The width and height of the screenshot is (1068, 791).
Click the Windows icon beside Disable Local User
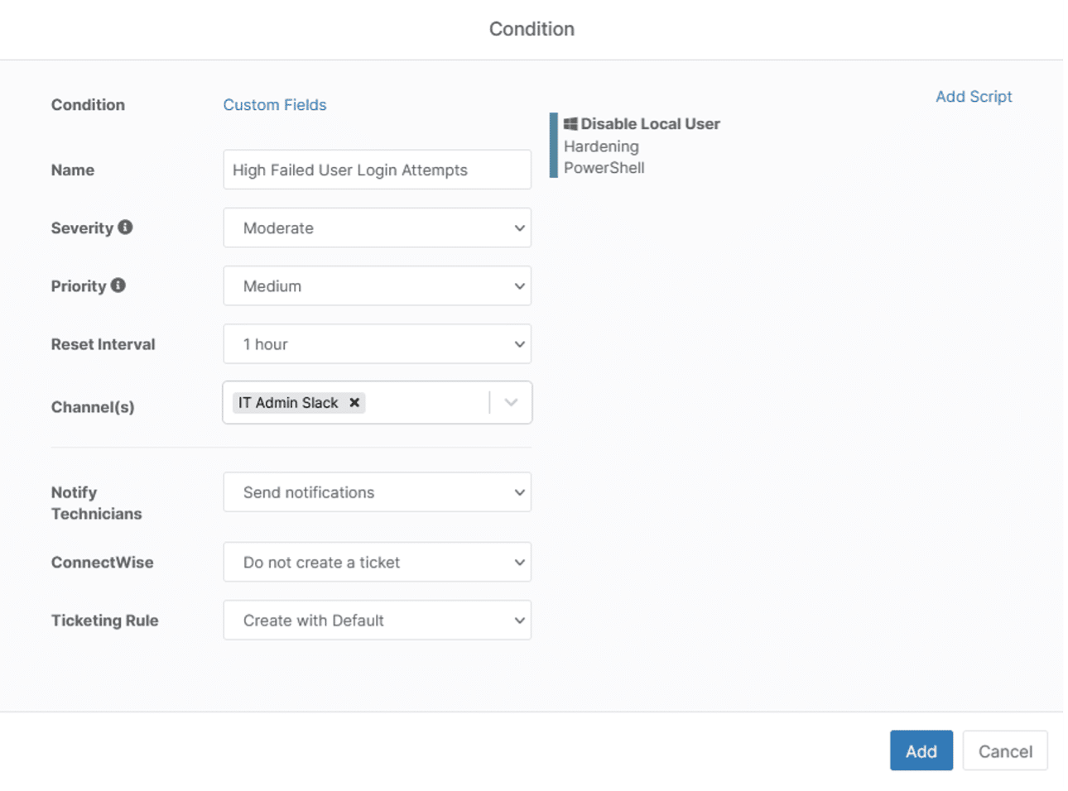(570, 123)
